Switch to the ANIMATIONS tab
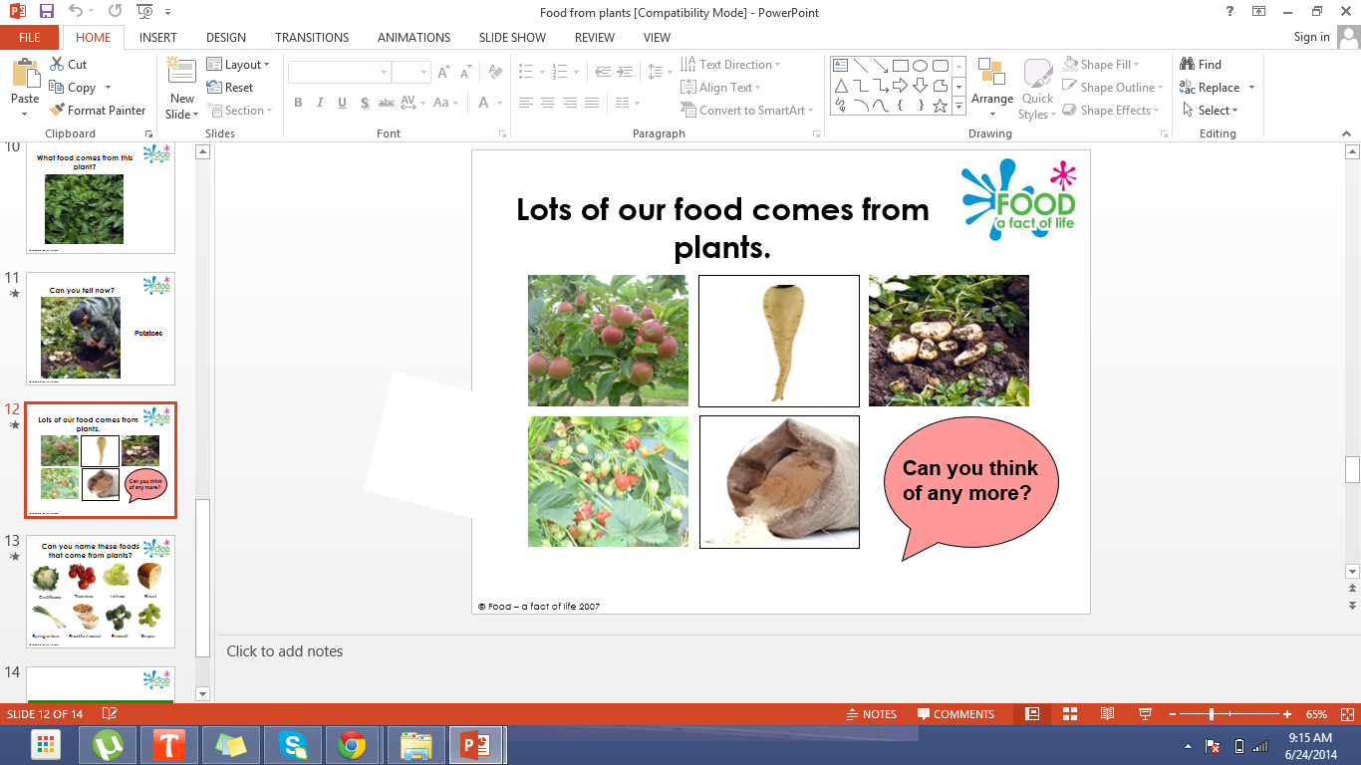The image size is (1361, 765). [414, 37]
